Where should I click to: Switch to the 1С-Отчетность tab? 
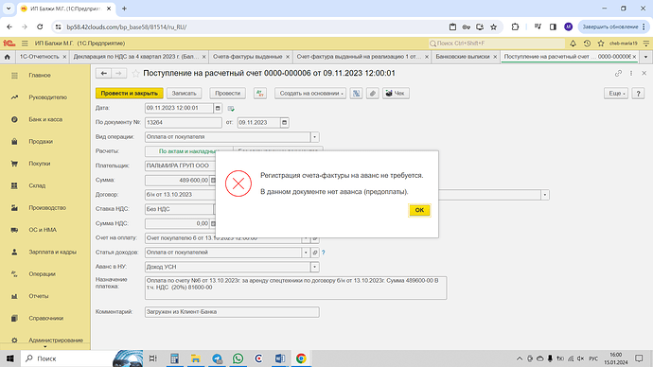40,57
